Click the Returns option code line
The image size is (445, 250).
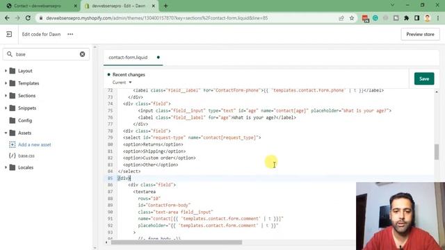pyautogui.click(x=153, y=144)
